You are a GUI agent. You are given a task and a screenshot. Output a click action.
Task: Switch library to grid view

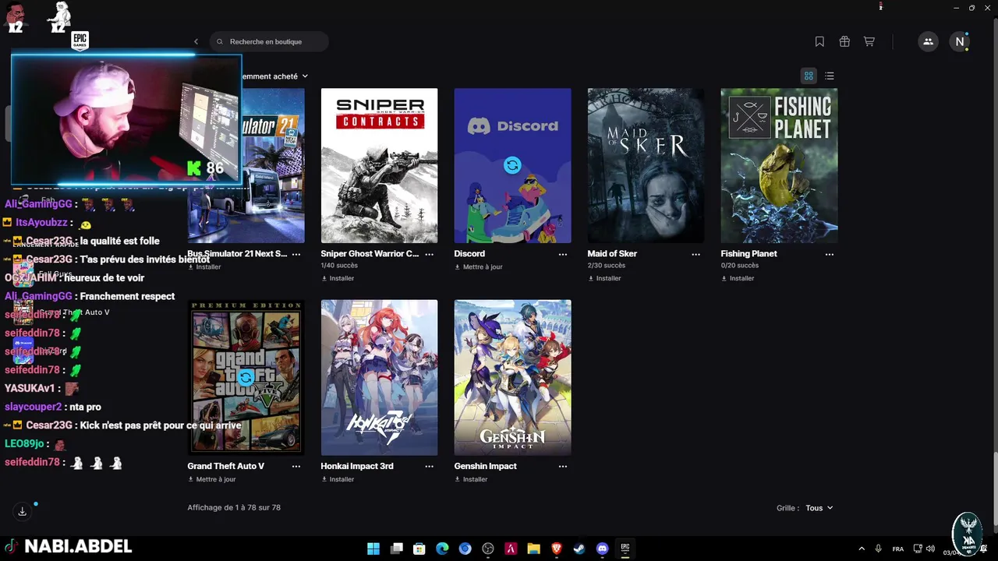[809, 76]
